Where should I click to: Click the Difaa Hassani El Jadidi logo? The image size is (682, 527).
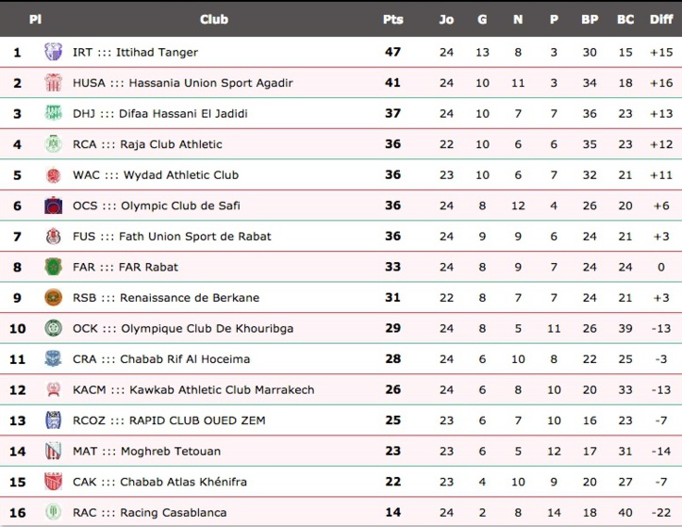[x=54, y=113]
